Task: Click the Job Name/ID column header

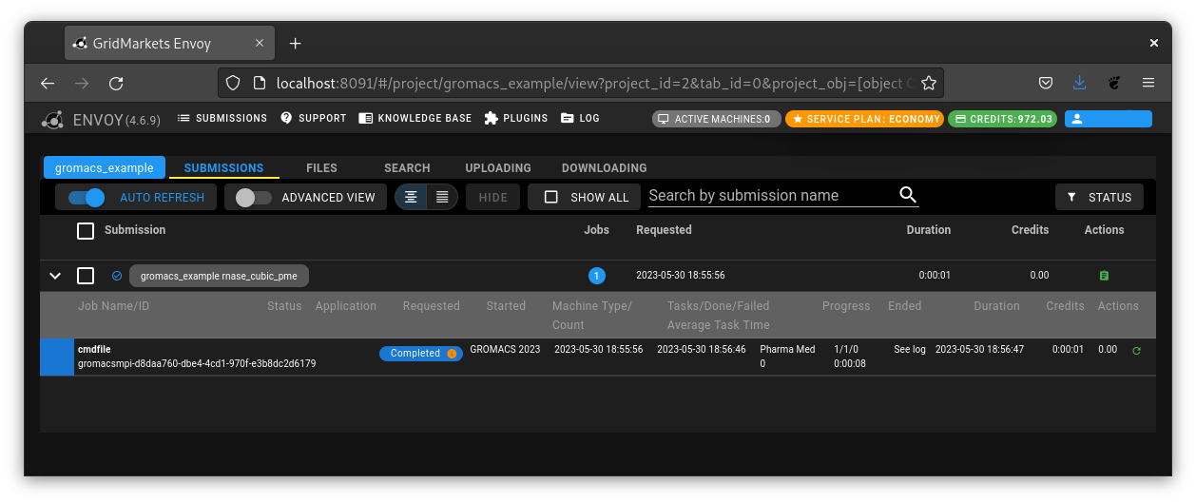Action: click(x=113, y=306)
